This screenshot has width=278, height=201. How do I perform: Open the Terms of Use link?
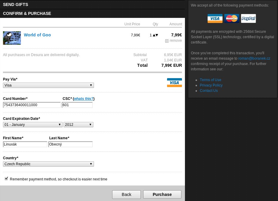pyautogui.click(x=210, y=80)
